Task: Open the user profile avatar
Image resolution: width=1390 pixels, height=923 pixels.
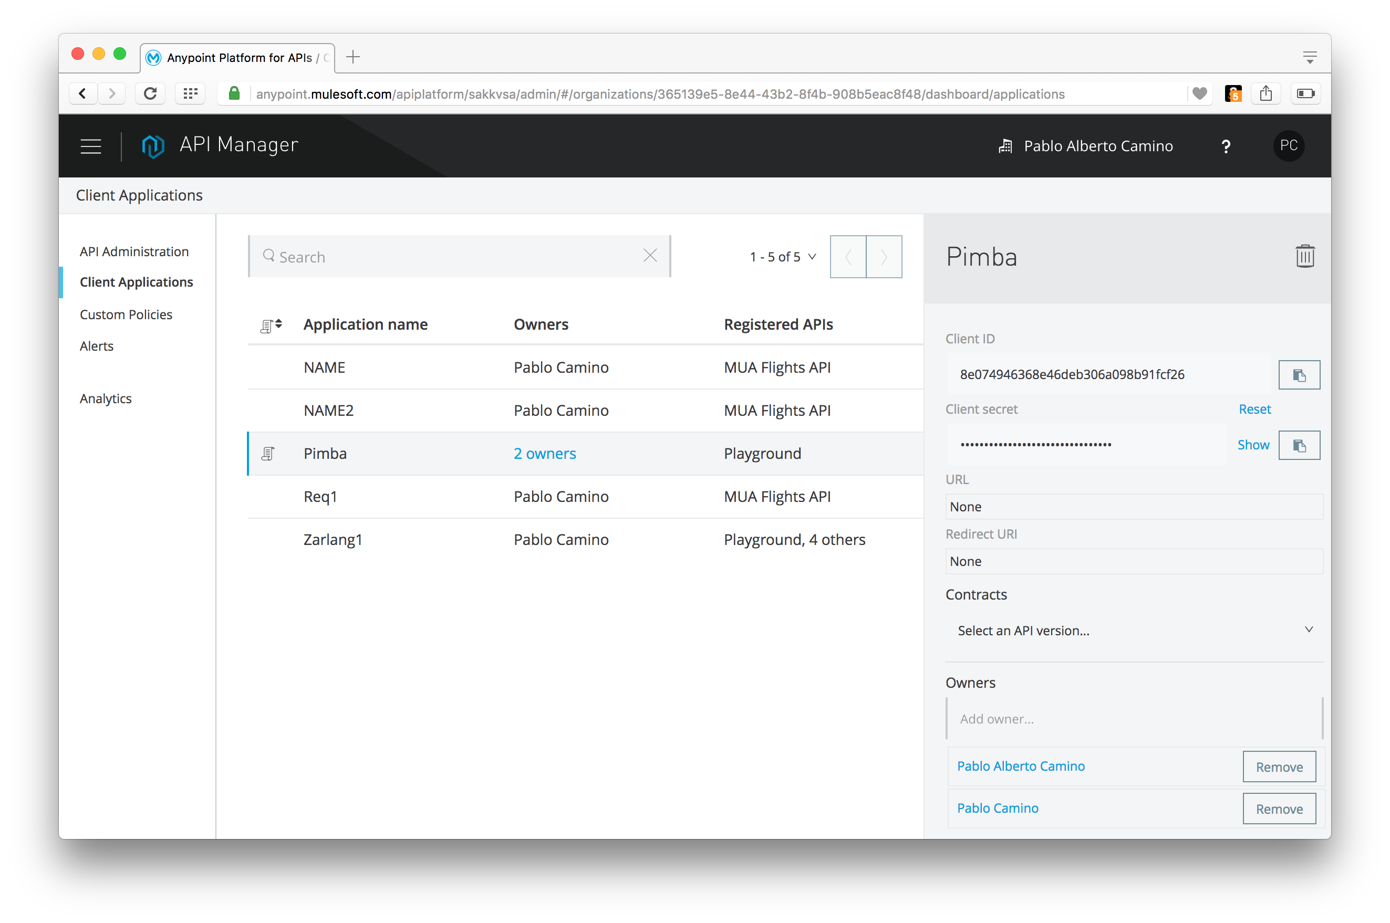Action: tap(1289, 146)
